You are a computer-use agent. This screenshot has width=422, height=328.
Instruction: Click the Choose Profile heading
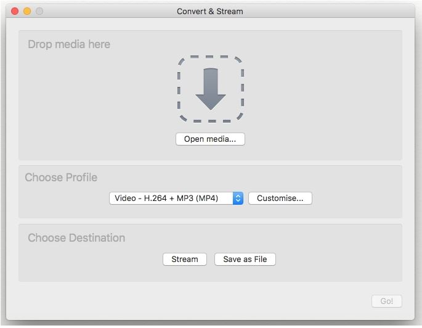(61, 178)
